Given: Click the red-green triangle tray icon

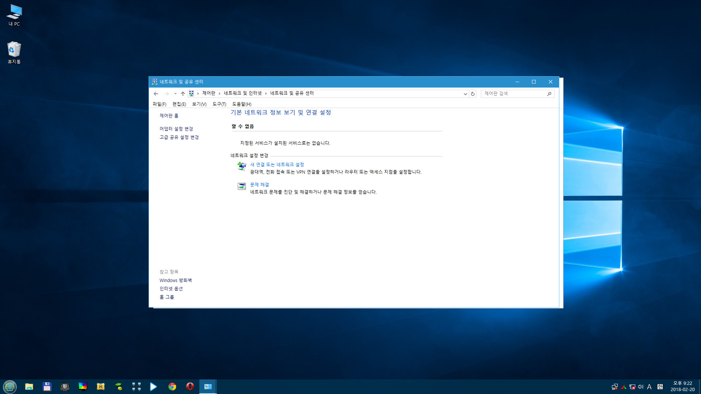Looking at the screenshot, I should pyautogui.click(x=624, y=387).
